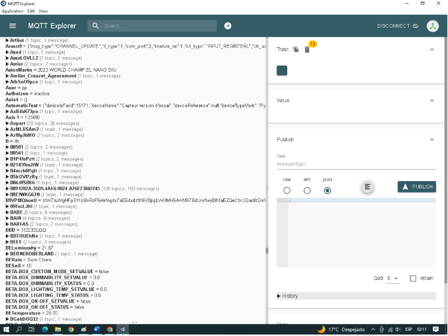Screen dimensions: 448x336
Task: Select the Aufheizen topic row
Action: click(x=27, y=94)
